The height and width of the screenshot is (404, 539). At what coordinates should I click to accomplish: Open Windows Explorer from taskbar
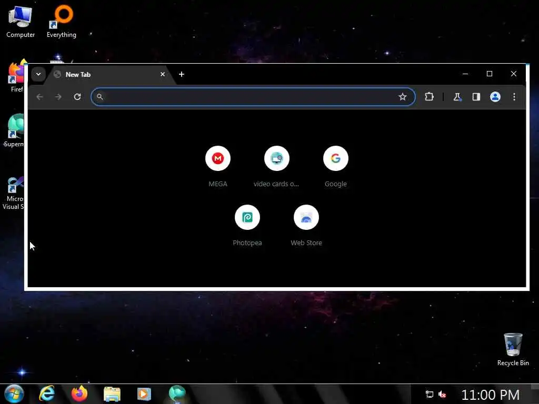pos(112,393)
